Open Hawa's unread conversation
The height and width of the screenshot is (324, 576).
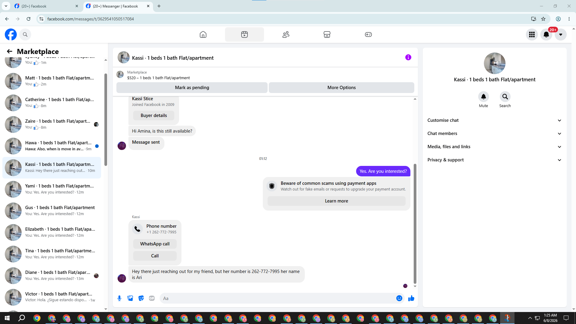pos(52,146)
